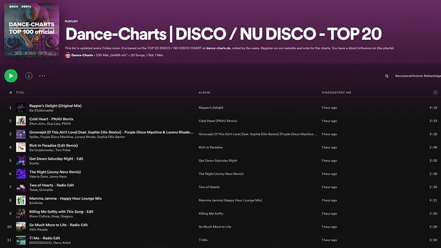Click The Night track artwork
Image resolution: width=441 pixels, height=248 pixels.
point(21,174)
